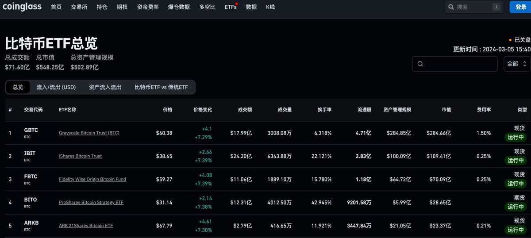Click the total market cap $548.25亿
This screenshot has height=238, width=531.
50,67
